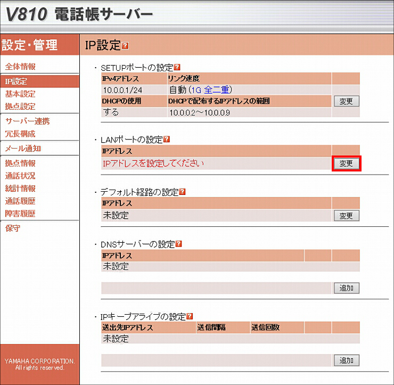
Task: Click the DHCP range 10.0.0.2～10.0.0.9
Action: [200, 112]
